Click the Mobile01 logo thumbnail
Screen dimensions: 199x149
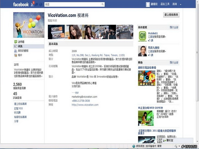[142, 37]
